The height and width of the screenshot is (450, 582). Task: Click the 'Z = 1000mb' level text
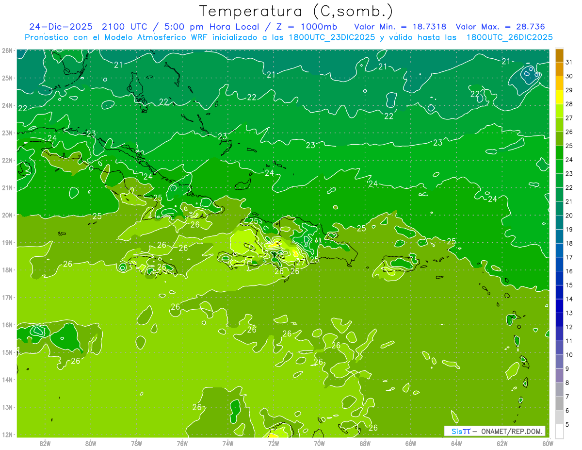[307, 27]
